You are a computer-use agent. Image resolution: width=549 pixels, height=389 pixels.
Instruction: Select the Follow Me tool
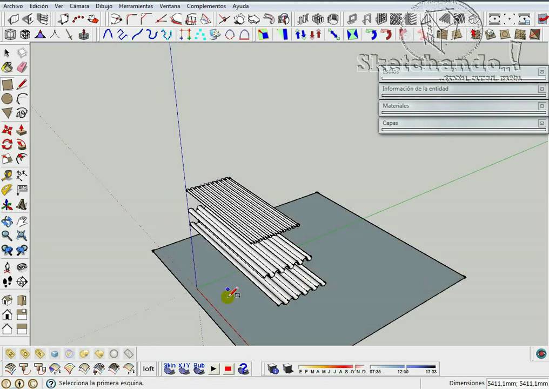pyautogui.click(x=22, y=144)
